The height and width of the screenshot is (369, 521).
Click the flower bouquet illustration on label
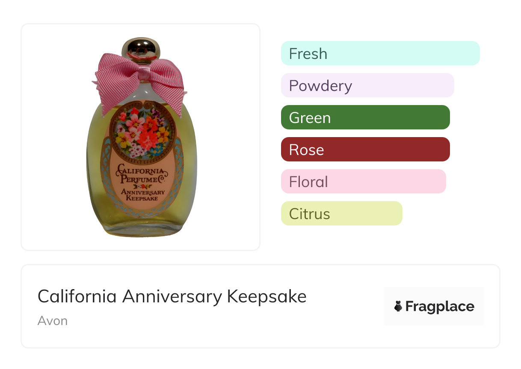coord(141,132)
